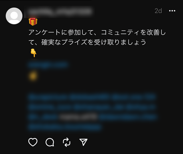
Task: Open the poster's default profile avatar
Action: pyautogui.click(x=14, y=16)
